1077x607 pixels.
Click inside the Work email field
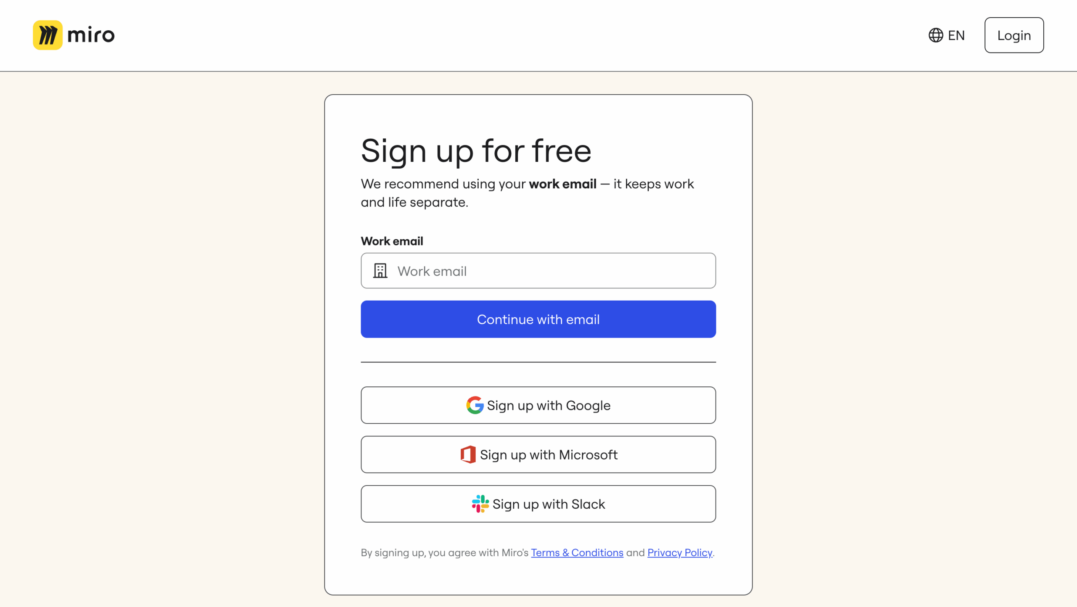(538, 271)
